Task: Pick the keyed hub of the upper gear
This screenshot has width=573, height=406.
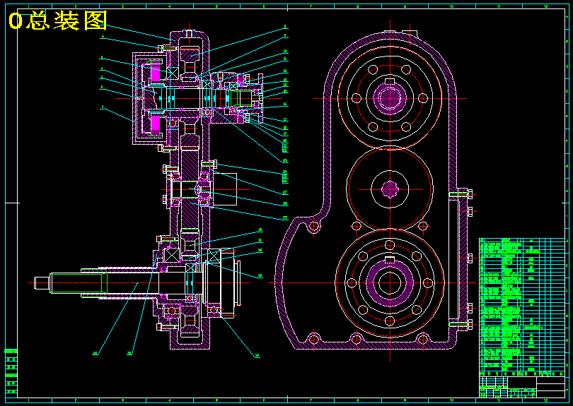Action: [390, 97]
